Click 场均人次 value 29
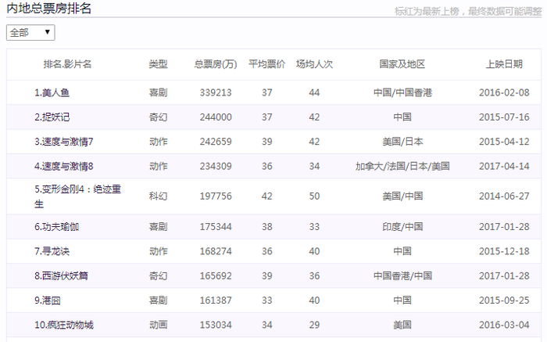 [x=314, y=325]
